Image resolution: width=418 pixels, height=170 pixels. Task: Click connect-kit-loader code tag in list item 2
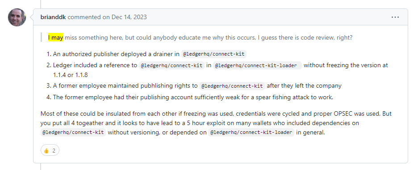[257, 65]
